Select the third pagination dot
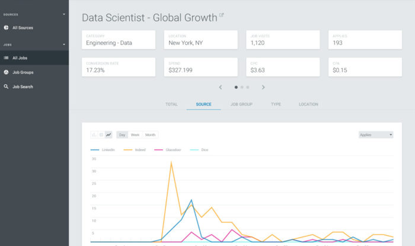 point(248,87)
